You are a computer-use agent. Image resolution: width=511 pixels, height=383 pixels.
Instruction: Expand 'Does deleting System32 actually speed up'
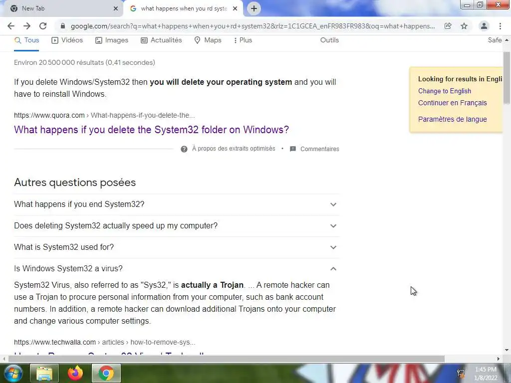(x=177, y=226)
